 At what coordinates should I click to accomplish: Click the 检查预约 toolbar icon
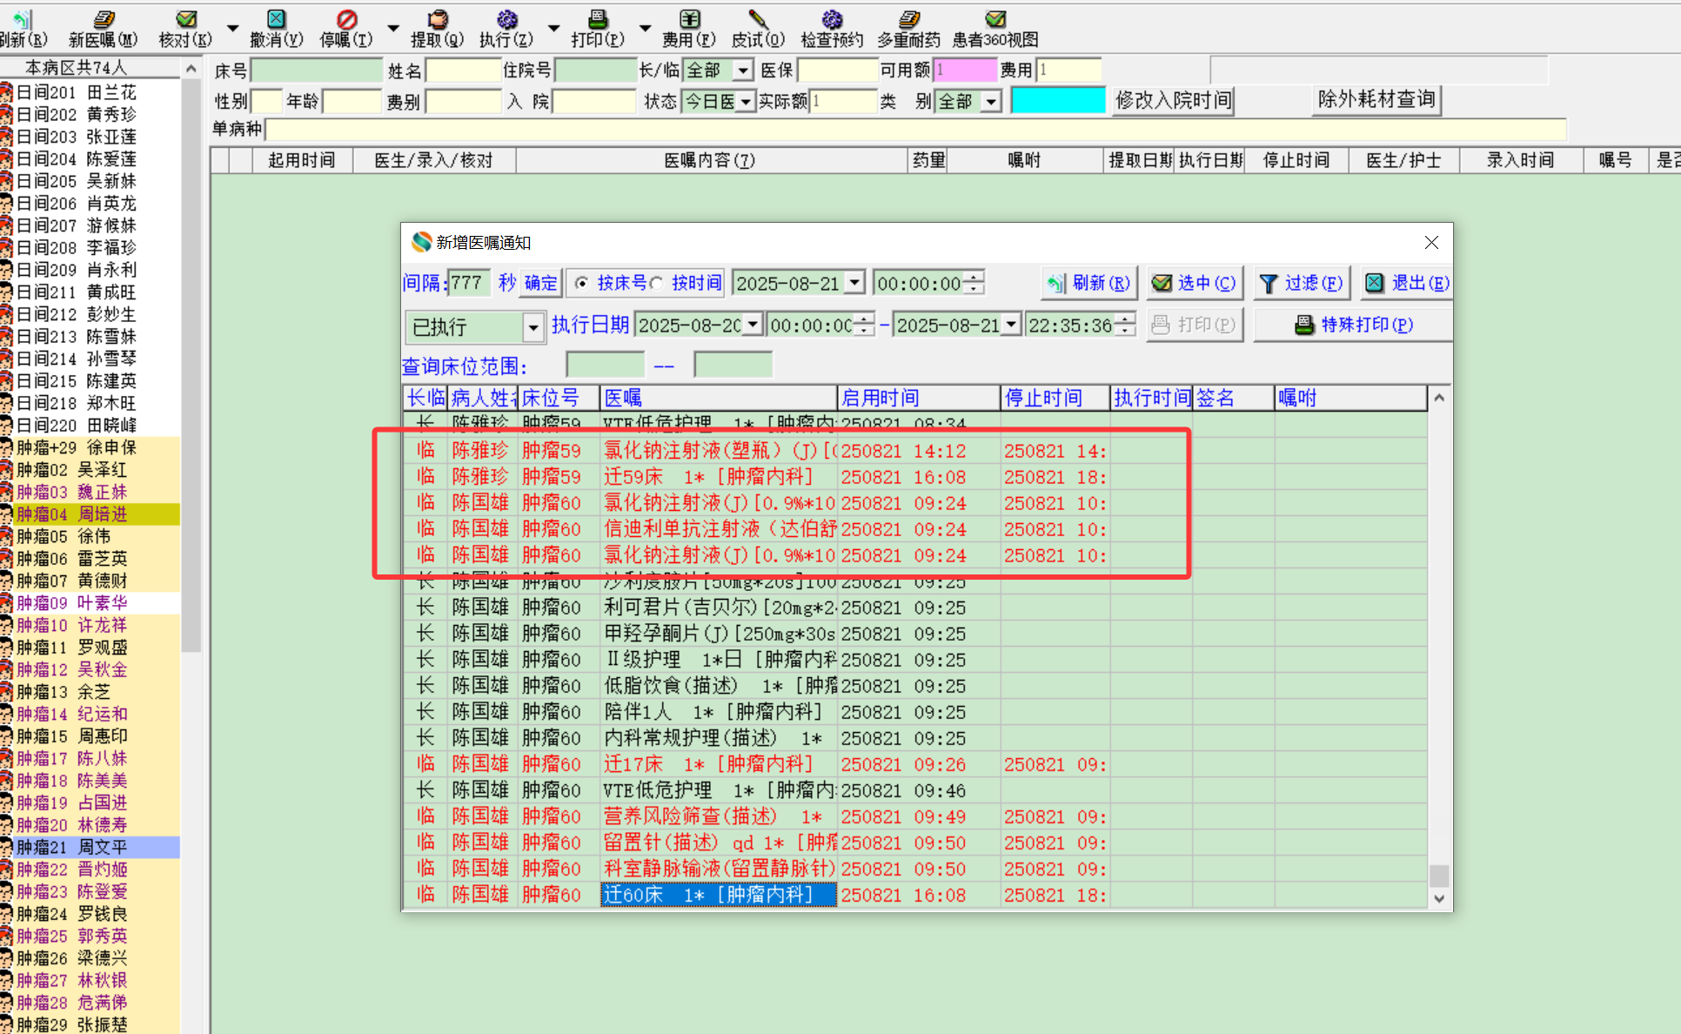[x=832, y=20]
